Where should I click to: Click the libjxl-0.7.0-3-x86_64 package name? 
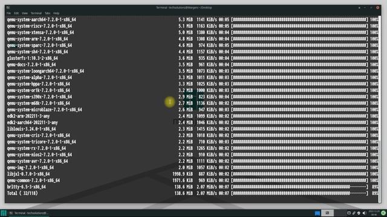coord(28,174)
